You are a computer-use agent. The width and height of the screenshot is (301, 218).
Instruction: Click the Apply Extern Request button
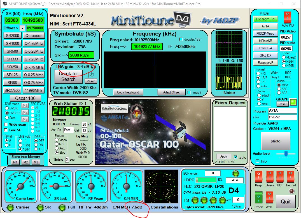coord(224,156)
